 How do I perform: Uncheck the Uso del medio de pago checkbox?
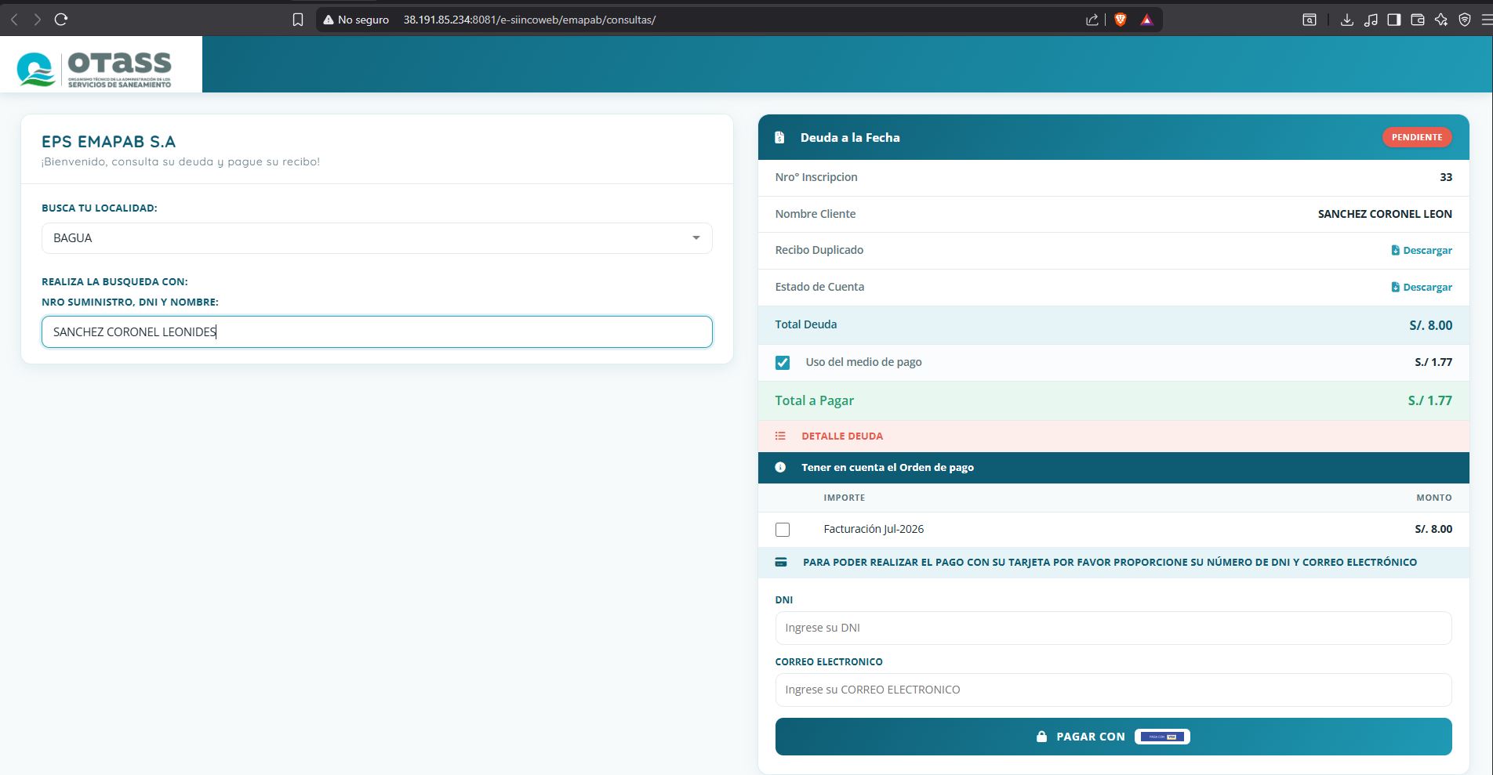[x=782, y=363]
